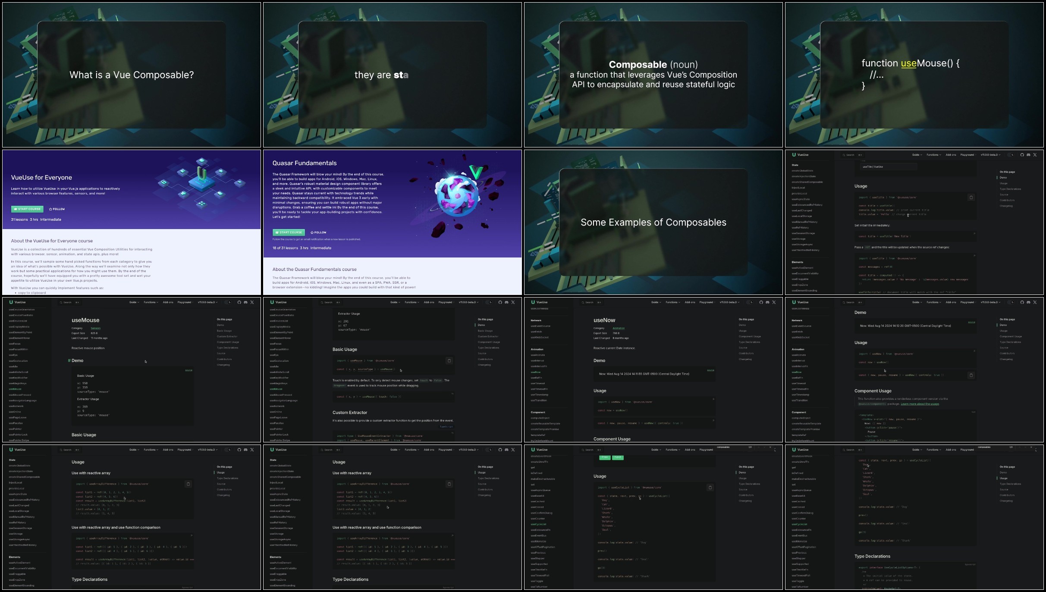1046x592 pixels.
Task: Click useCycleList sidebar item in Prev/Next frame
Action: click(538, 524)
